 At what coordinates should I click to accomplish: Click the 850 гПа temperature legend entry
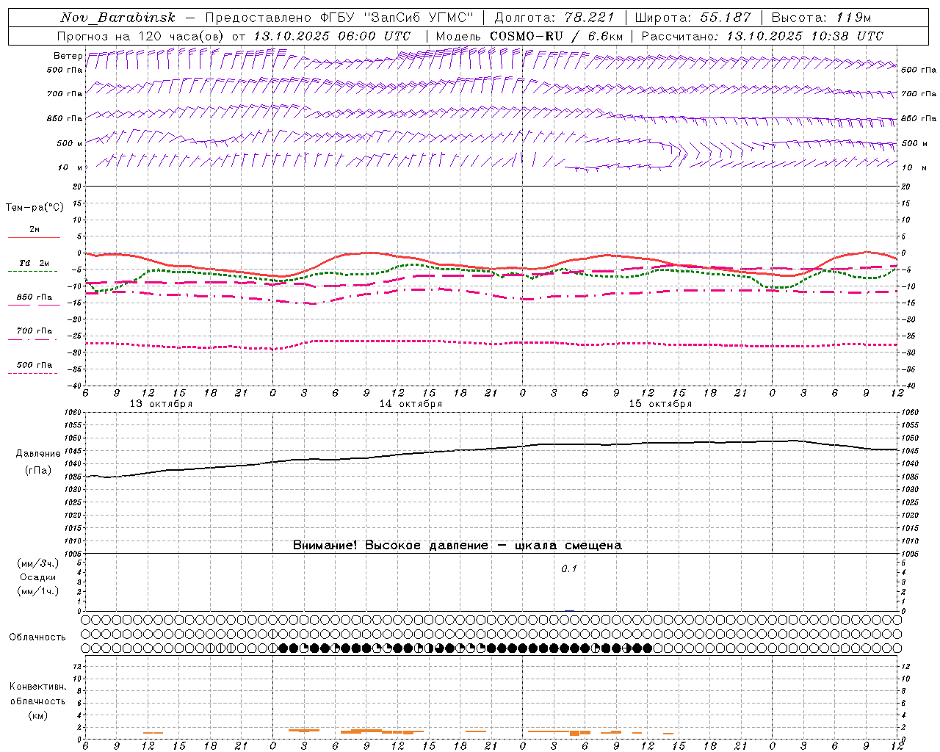coord(35,297)
